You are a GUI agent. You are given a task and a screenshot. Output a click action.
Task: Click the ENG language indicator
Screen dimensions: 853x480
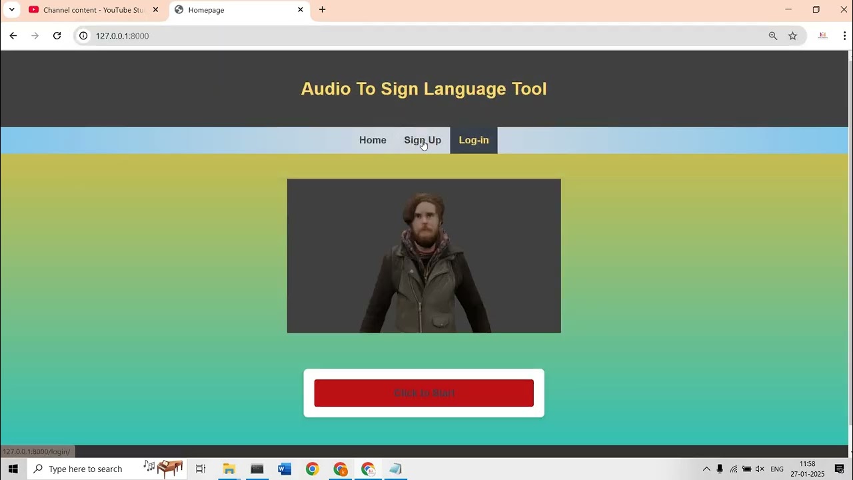tap(777, 469)
